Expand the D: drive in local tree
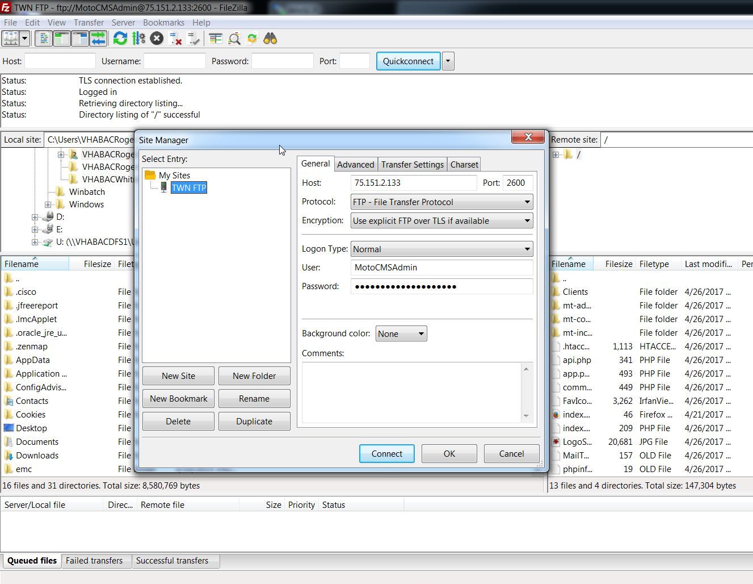753x584 pixels. (35, 217)
